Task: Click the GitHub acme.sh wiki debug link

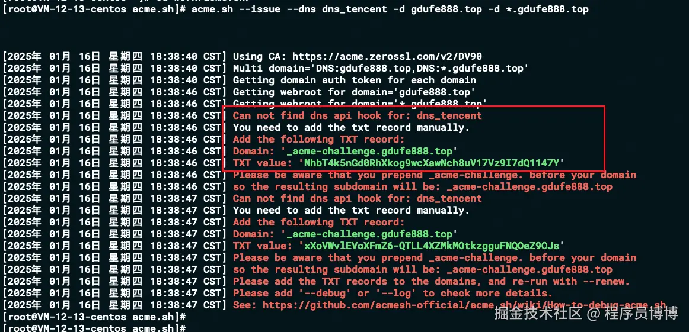Action: (x=464, y=305)
